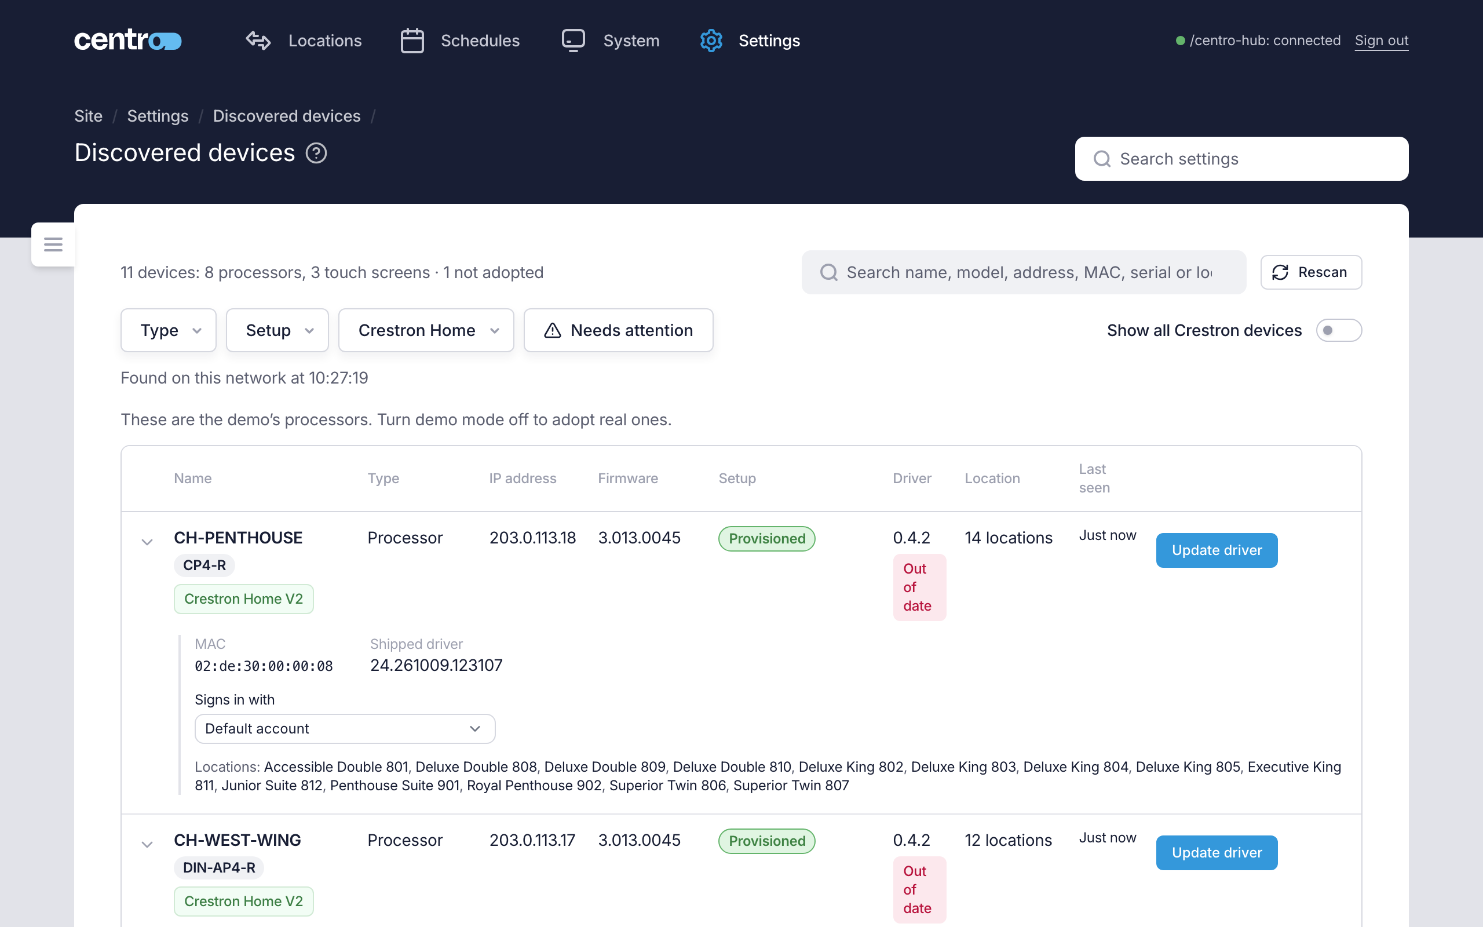
Task: Open the Setup filter dropdown
Action: click(277, 330)
